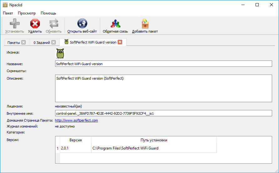The height and width of the screenshot is (173, 279).
Task: Open the Пакет menu
Action: click(x=8, y=13)
